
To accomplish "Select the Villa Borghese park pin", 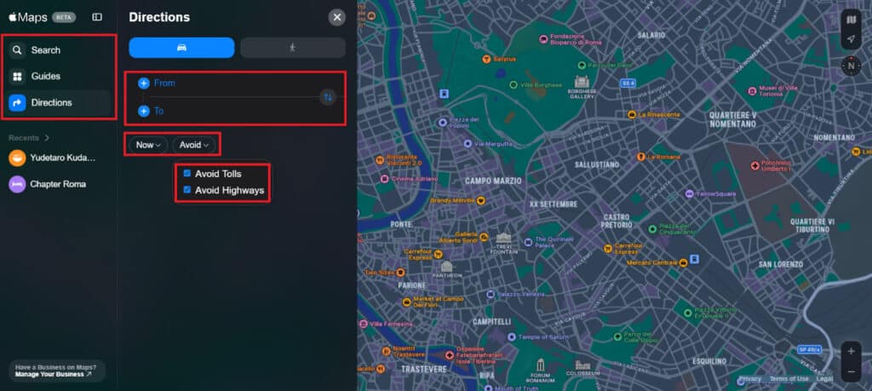I will [513, 85].
